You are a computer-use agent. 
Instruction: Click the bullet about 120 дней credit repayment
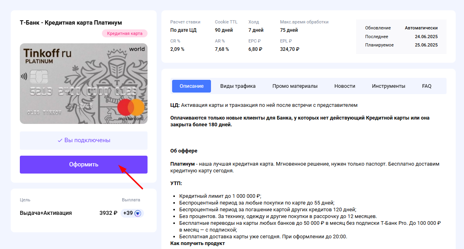pyautogui.click(x=268, y=210)
